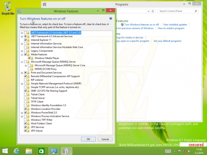Select the MSMQ DCOM Proxy row
207x155 pixels.
coord(46,69)
